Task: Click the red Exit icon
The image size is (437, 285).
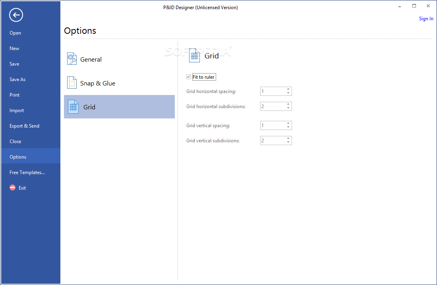Action: (x=13, y=188)
